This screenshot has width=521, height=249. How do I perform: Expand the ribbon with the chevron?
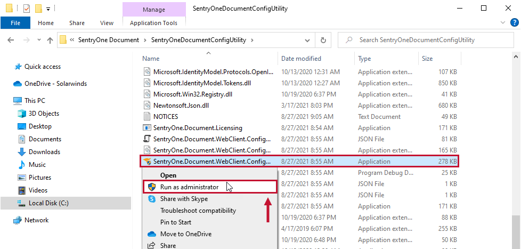pos(502,22)
